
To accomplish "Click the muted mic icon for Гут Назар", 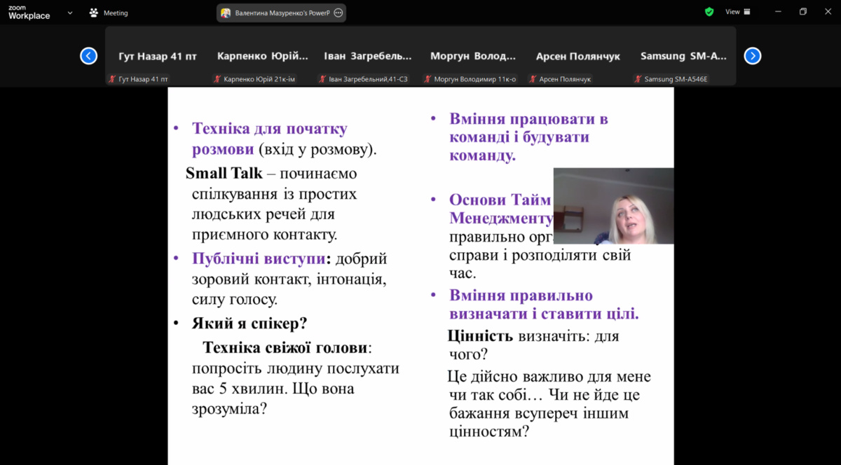I will pyautogui.click(x=112, y=79).
